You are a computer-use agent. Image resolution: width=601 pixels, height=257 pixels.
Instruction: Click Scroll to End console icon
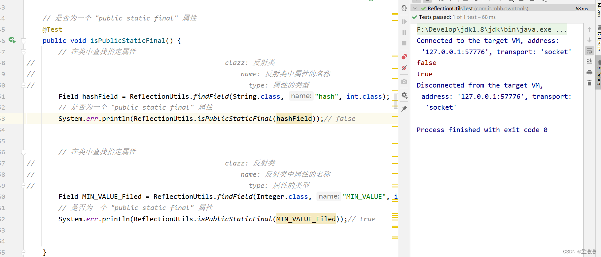[x=589, y=61]
